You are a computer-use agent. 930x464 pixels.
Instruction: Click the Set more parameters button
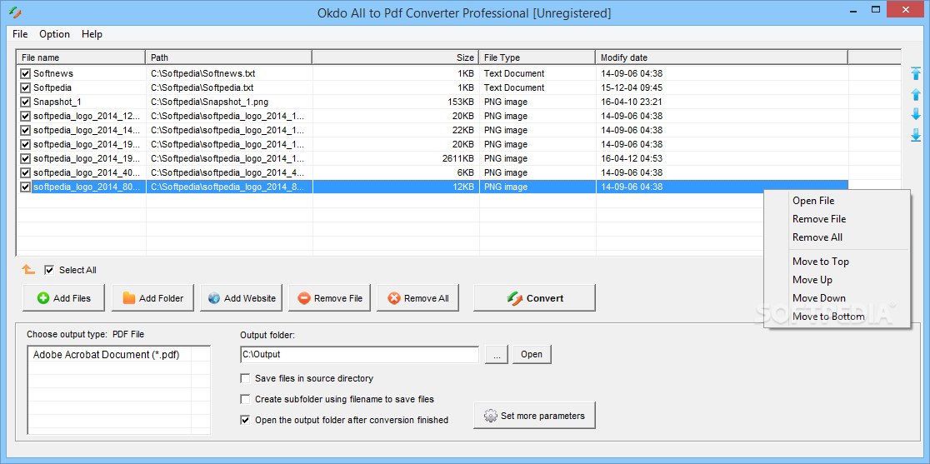[534, 416]
